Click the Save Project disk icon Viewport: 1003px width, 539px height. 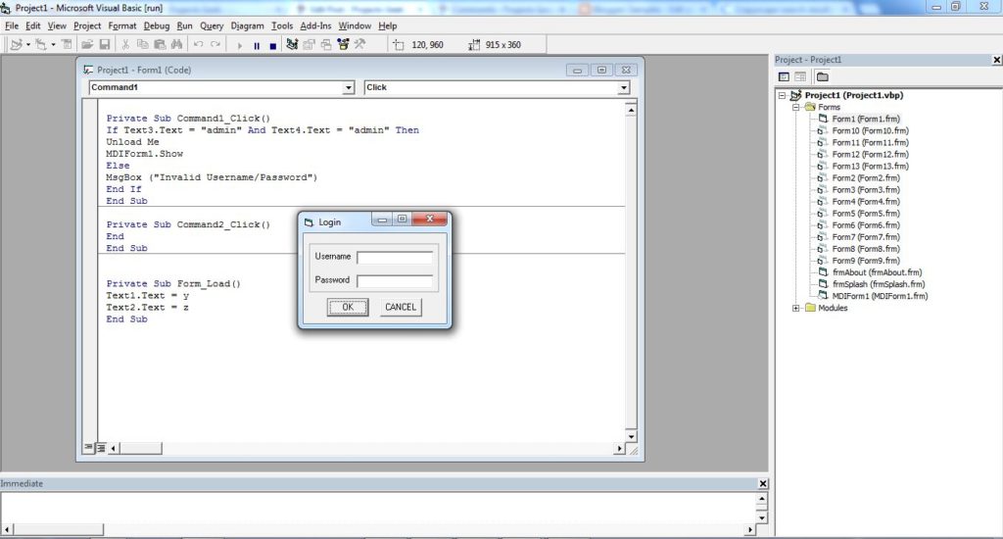(104, 45)
